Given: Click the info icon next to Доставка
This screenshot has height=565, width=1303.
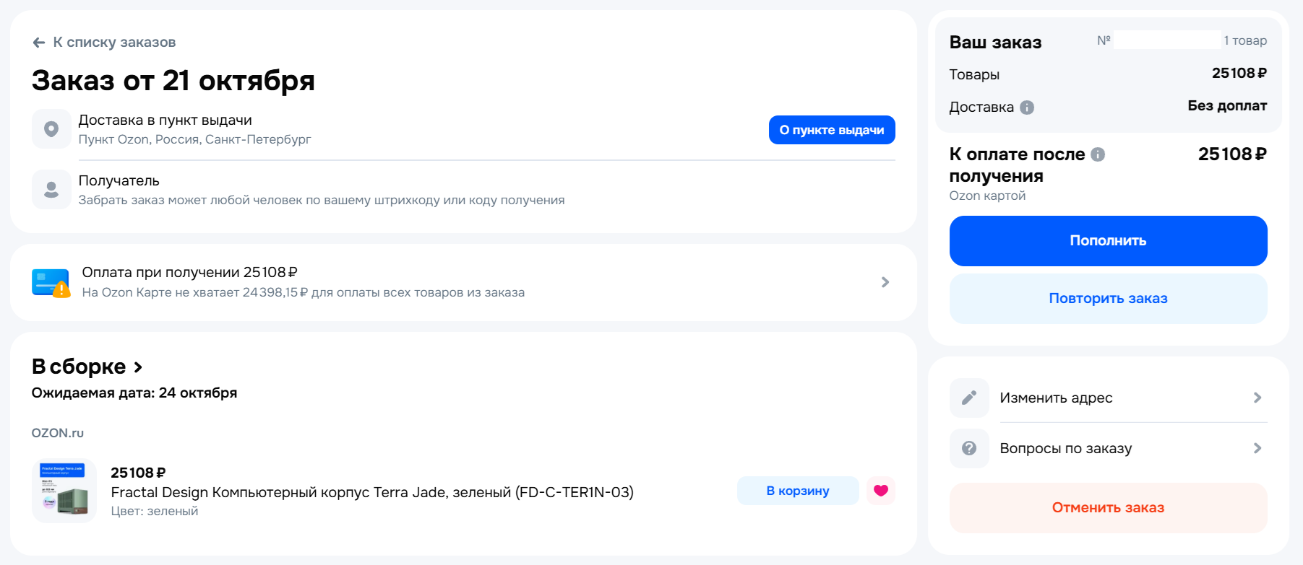Looking at the screenshot, I should 1027,108.
